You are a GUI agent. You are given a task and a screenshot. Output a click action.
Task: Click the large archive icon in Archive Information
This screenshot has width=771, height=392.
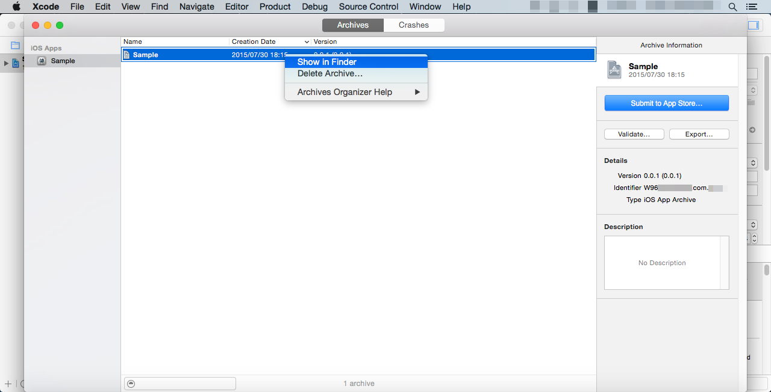click(x=614, y=70)
